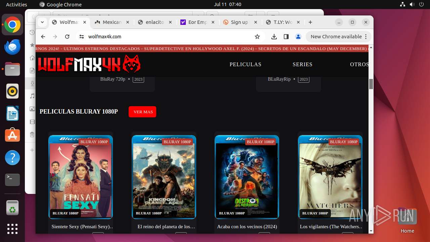Bookmark this page with the star
This screenshot has width=430, height=242.
point(257,37)
